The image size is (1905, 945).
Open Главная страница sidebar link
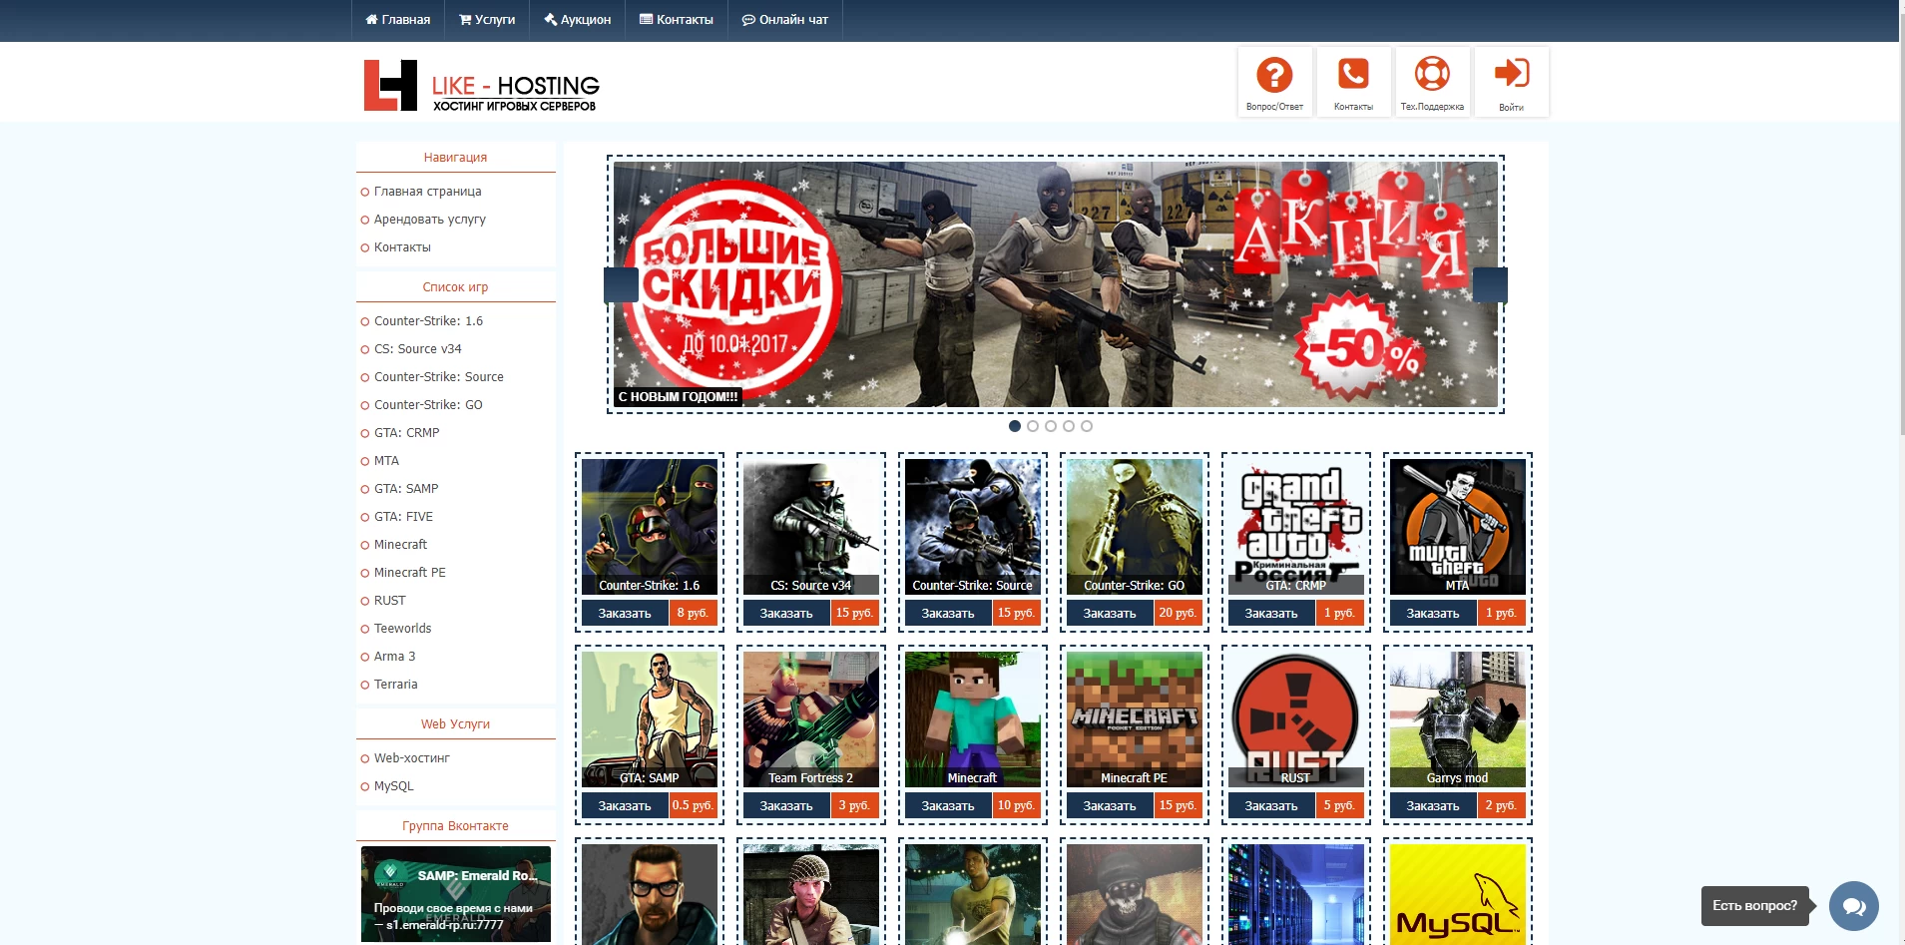tap(427, 192)
